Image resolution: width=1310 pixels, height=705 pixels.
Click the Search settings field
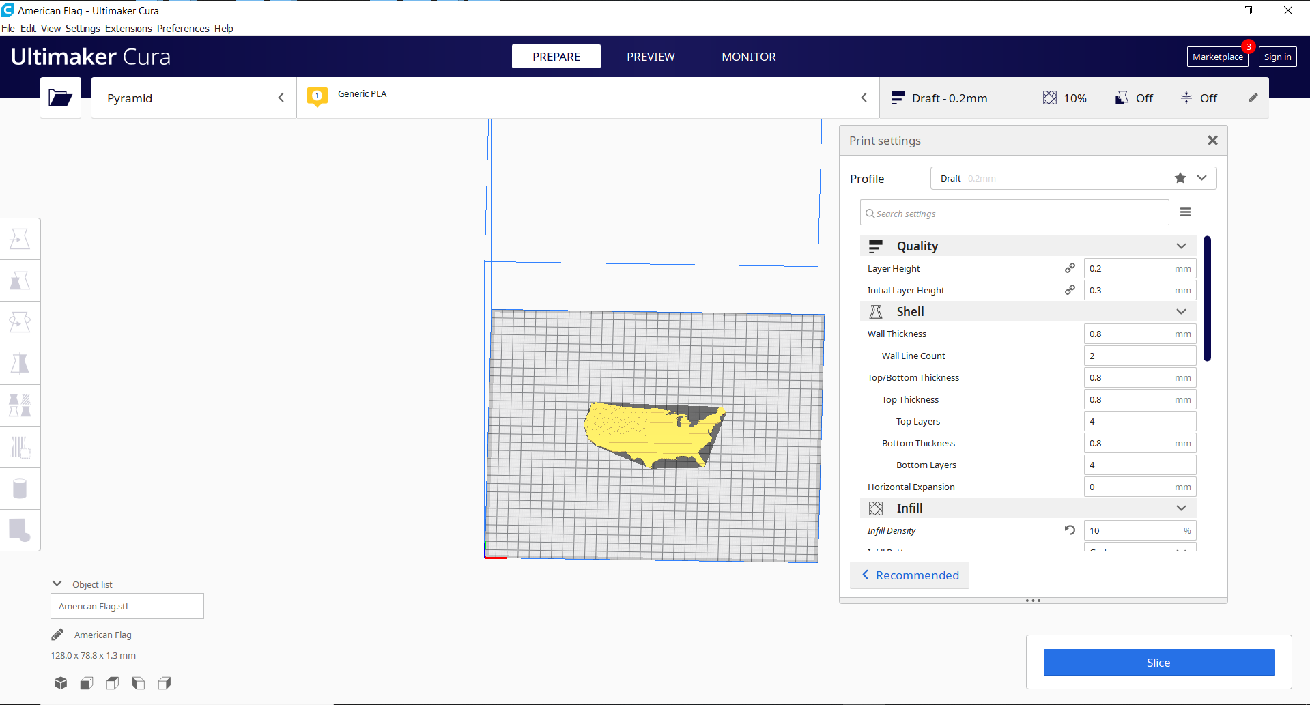click(x=1014, y=213)
